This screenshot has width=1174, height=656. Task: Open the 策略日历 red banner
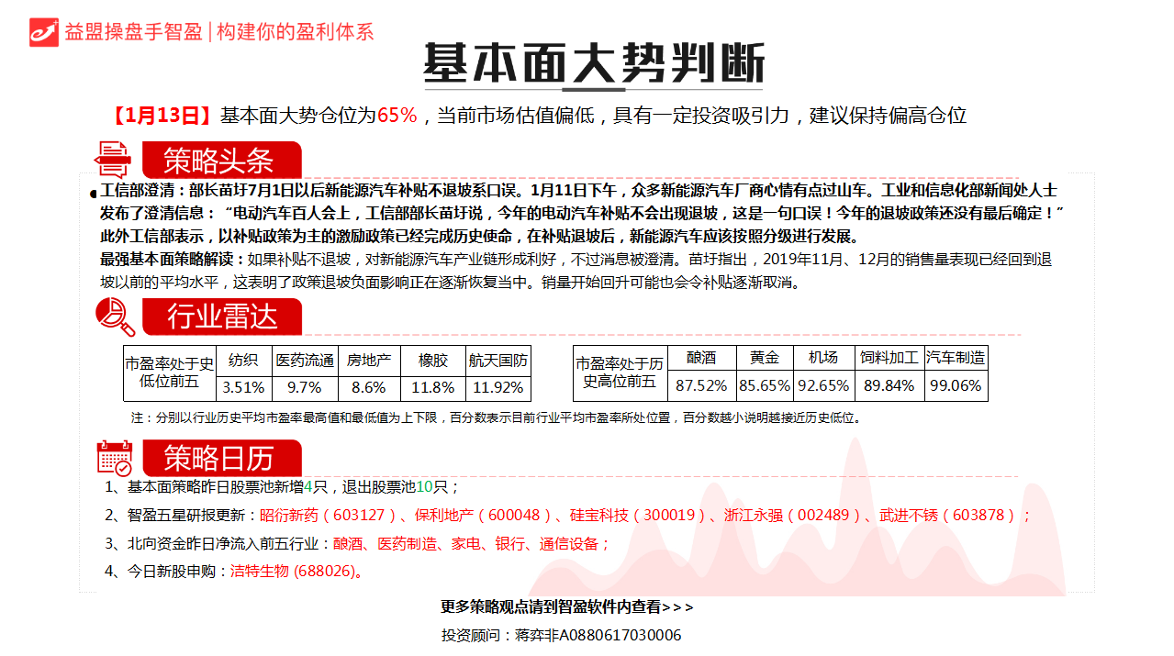click(221, 457)
